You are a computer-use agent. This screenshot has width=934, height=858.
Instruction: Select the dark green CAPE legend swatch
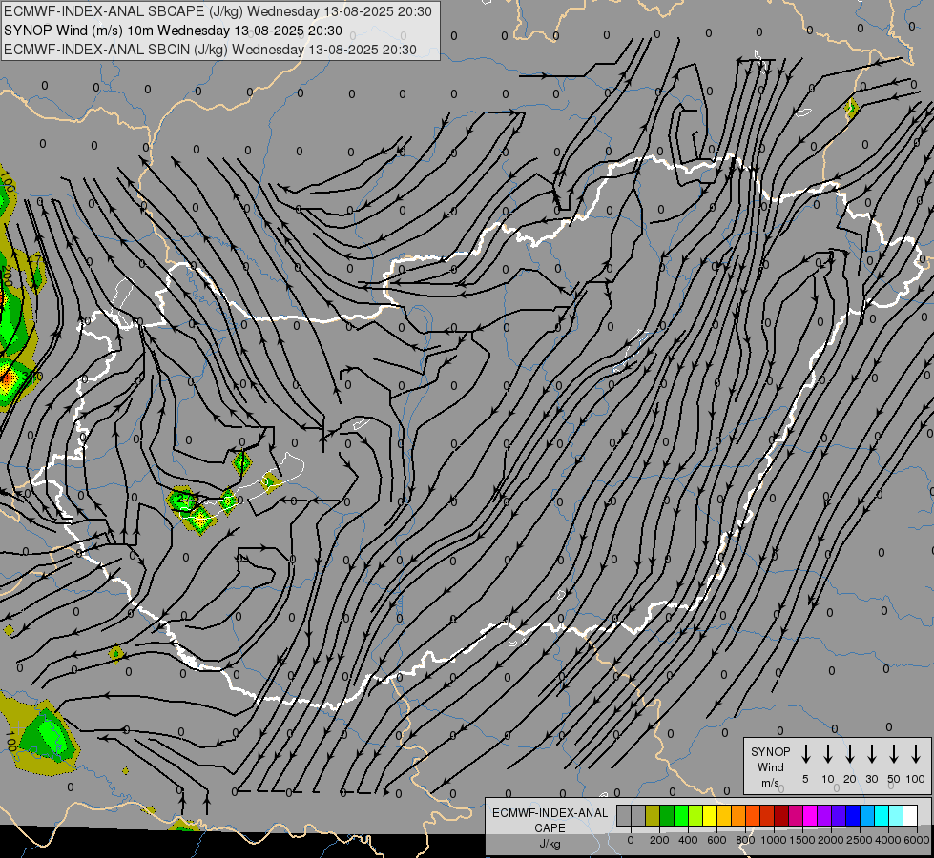667,815
